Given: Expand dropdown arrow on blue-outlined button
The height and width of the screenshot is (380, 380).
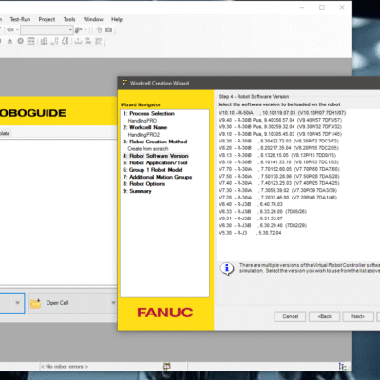Looking at the screenshot, I should point(17,303).
